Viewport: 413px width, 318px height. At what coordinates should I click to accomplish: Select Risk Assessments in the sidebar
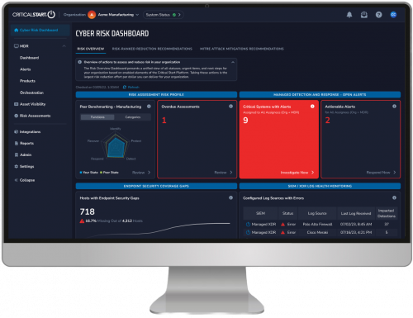[x=32, y=116]
